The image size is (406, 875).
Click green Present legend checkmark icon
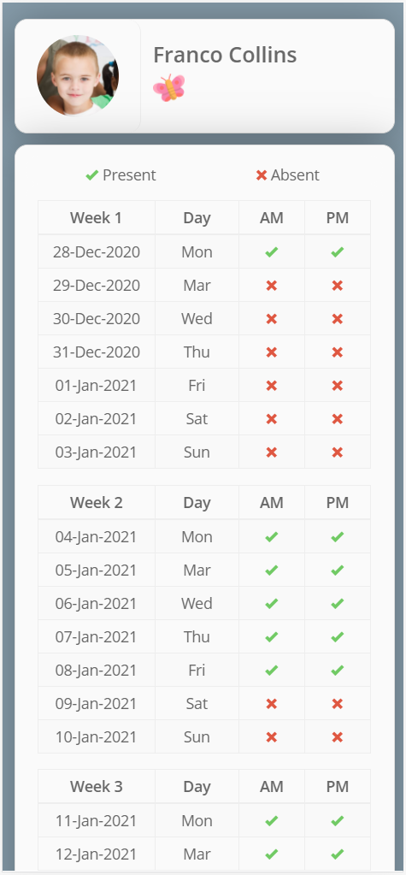pos(92,175)
